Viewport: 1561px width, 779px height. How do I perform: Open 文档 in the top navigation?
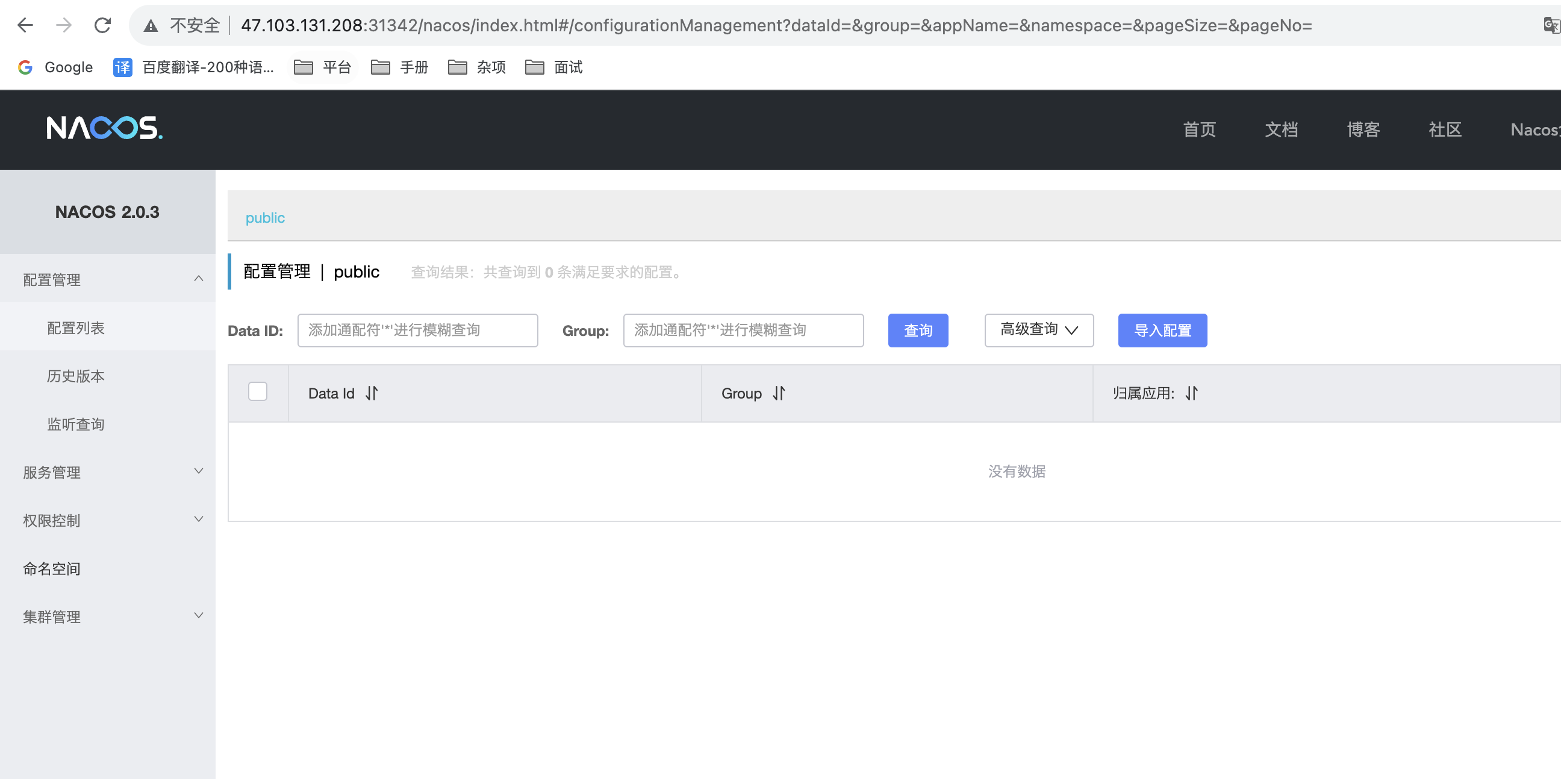(x=1281, y=129)
